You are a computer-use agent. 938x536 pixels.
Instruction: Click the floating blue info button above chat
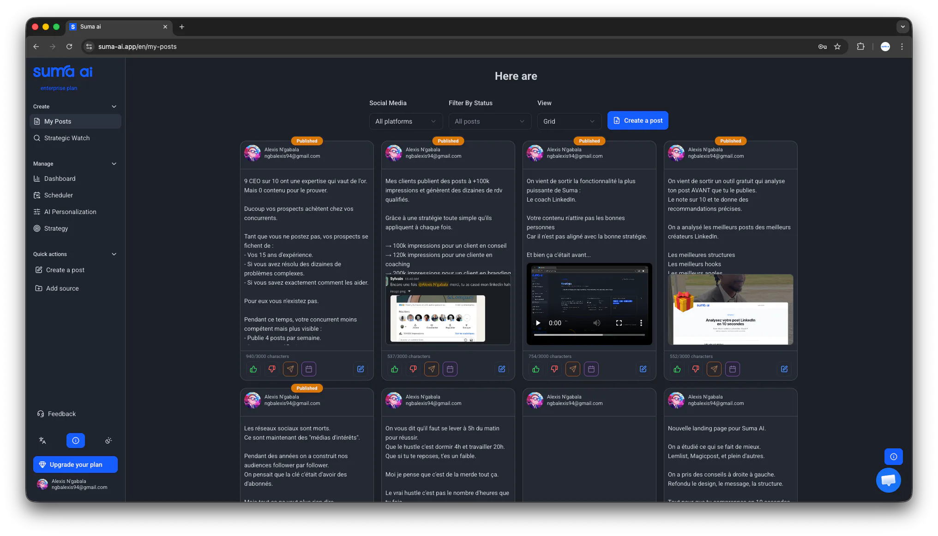[894, 457]
